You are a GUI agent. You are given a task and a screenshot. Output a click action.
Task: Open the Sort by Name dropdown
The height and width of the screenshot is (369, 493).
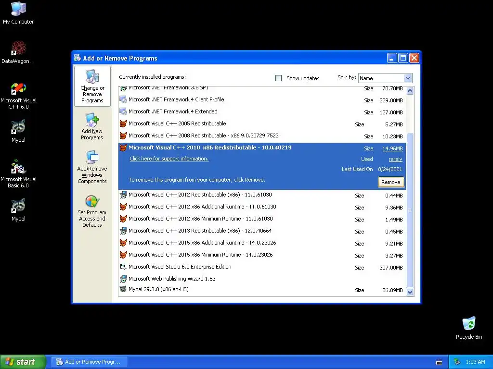408,78
